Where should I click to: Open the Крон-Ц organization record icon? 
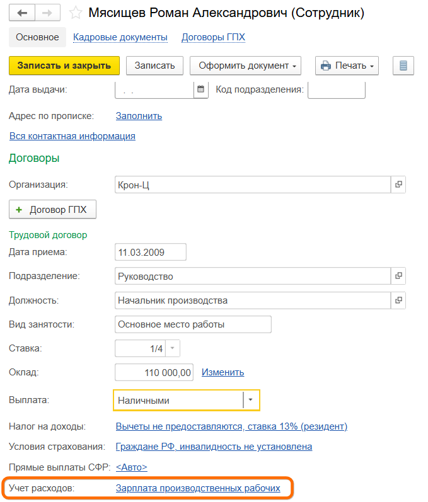click(398, 185)
